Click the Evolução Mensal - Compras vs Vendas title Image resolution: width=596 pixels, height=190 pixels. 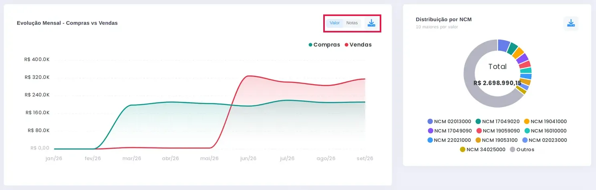point(67,23)
